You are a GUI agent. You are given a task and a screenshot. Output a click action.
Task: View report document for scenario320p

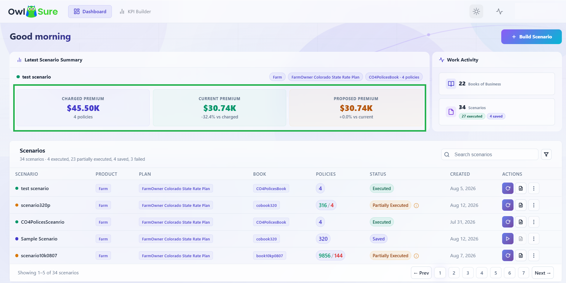(x=521, y=205)
